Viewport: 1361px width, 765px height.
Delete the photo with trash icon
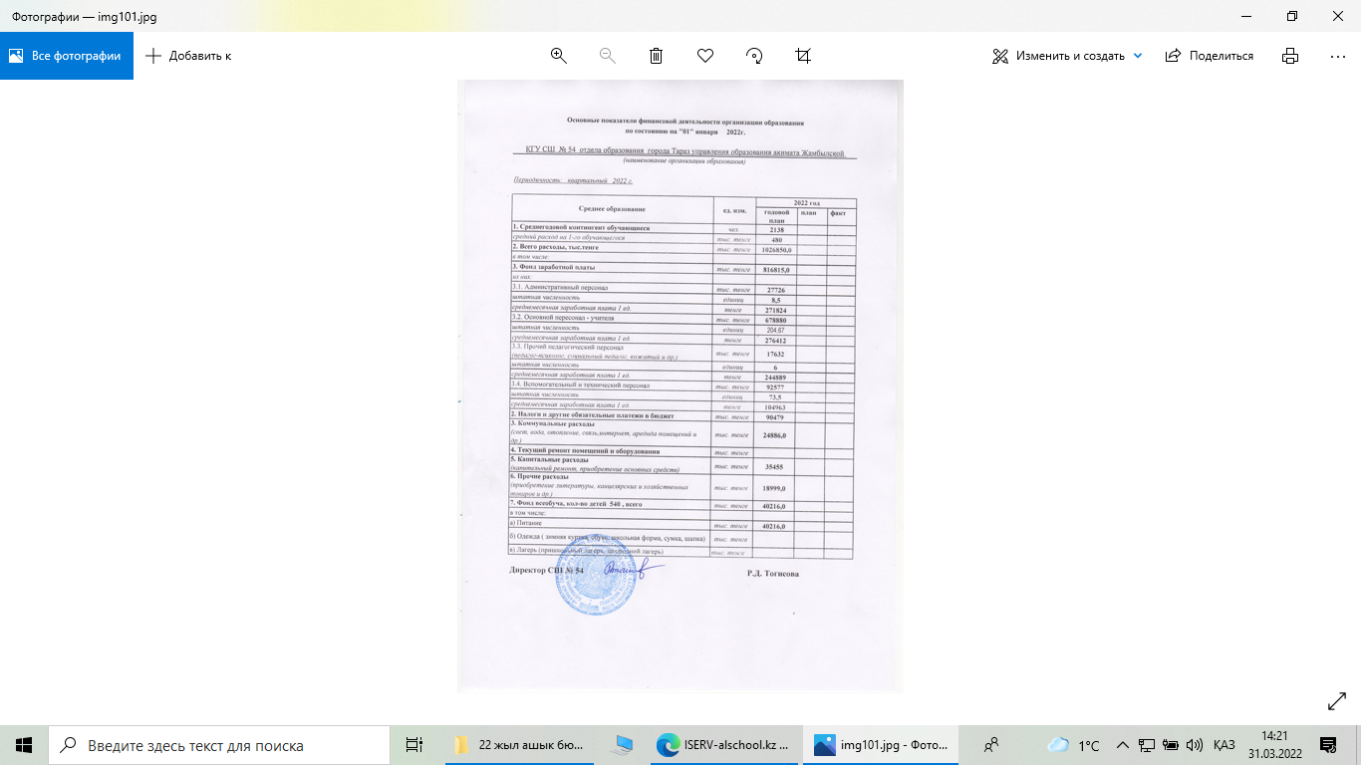pyautogui.click(x=656, y=56)
